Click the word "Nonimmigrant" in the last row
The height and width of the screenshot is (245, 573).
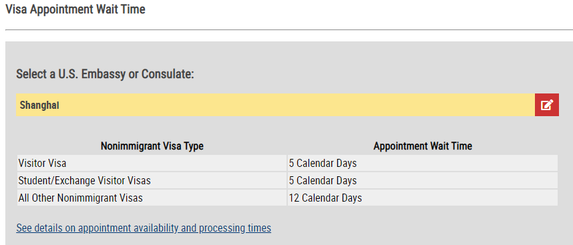79,198
